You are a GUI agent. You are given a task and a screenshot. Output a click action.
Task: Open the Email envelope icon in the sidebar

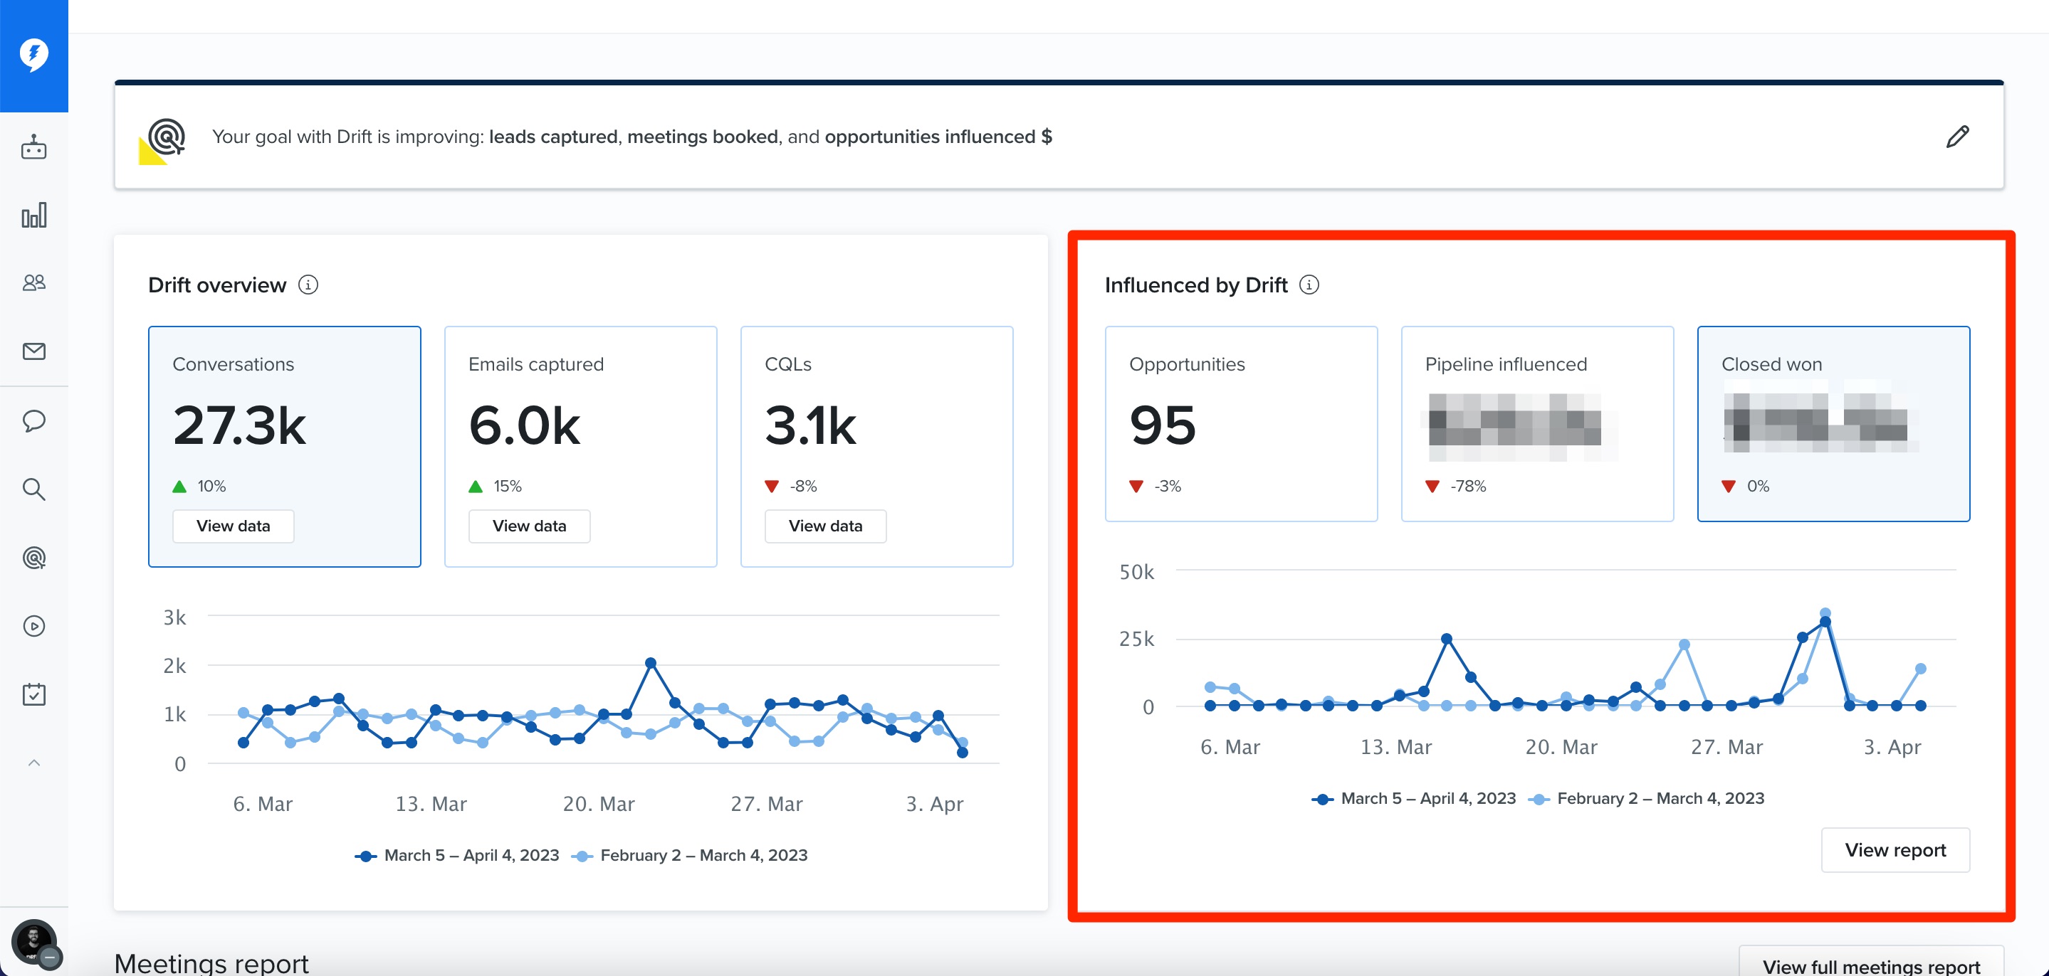pyautogui.click(x=33, y=351)
